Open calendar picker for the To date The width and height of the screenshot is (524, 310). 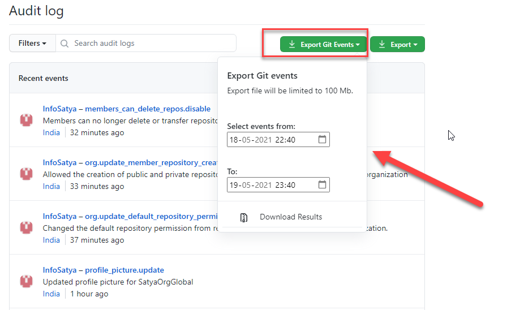[322, 184]
